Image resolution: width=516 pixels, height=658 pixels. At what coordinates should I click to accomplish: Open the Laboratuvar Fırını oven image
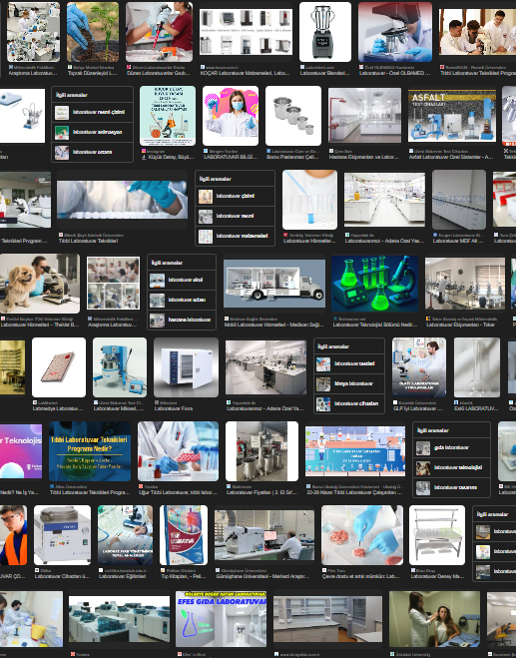(x=186, y=367)
